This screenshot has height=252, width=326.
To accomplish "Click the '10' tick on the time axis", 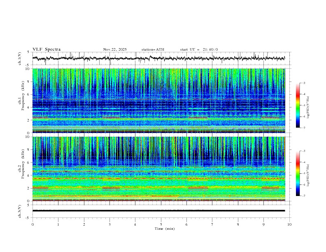I will click(x=289, y=224).
